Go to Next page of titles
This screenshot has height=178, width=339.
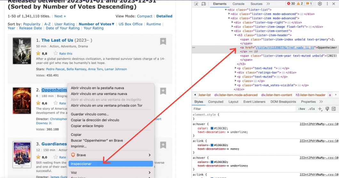tap(60, 16)
